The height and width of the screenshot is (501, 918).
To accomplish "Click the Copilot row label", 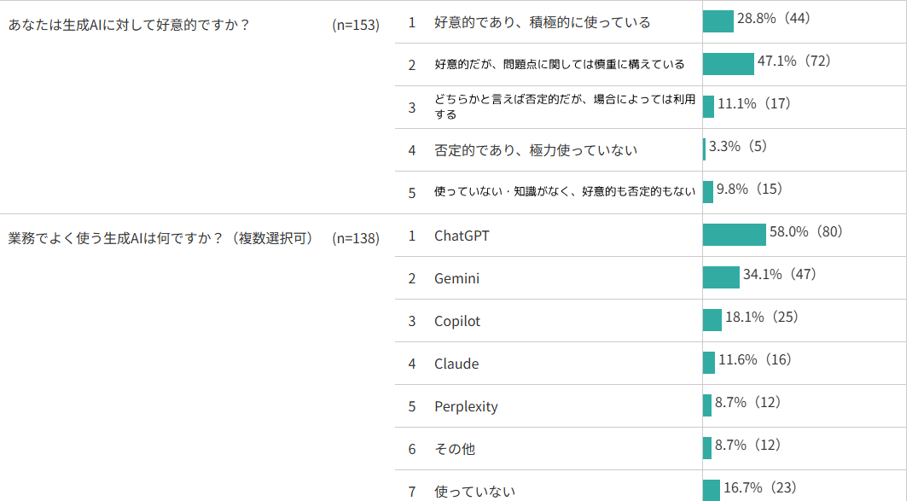I will click(x=457, y=321).
